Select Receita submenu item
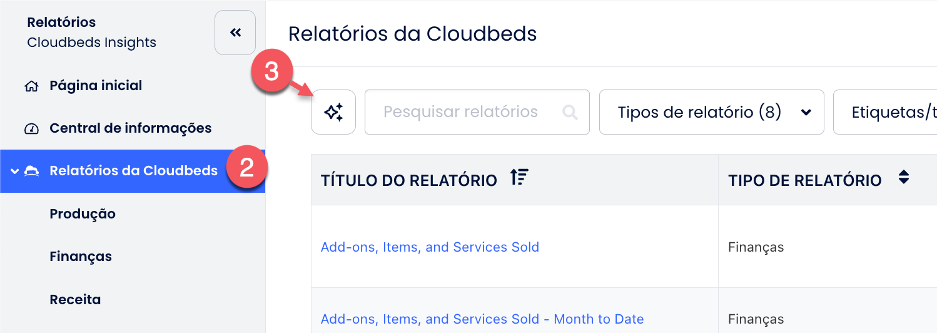This screenshot has width=937, height=333. point(75,299)
